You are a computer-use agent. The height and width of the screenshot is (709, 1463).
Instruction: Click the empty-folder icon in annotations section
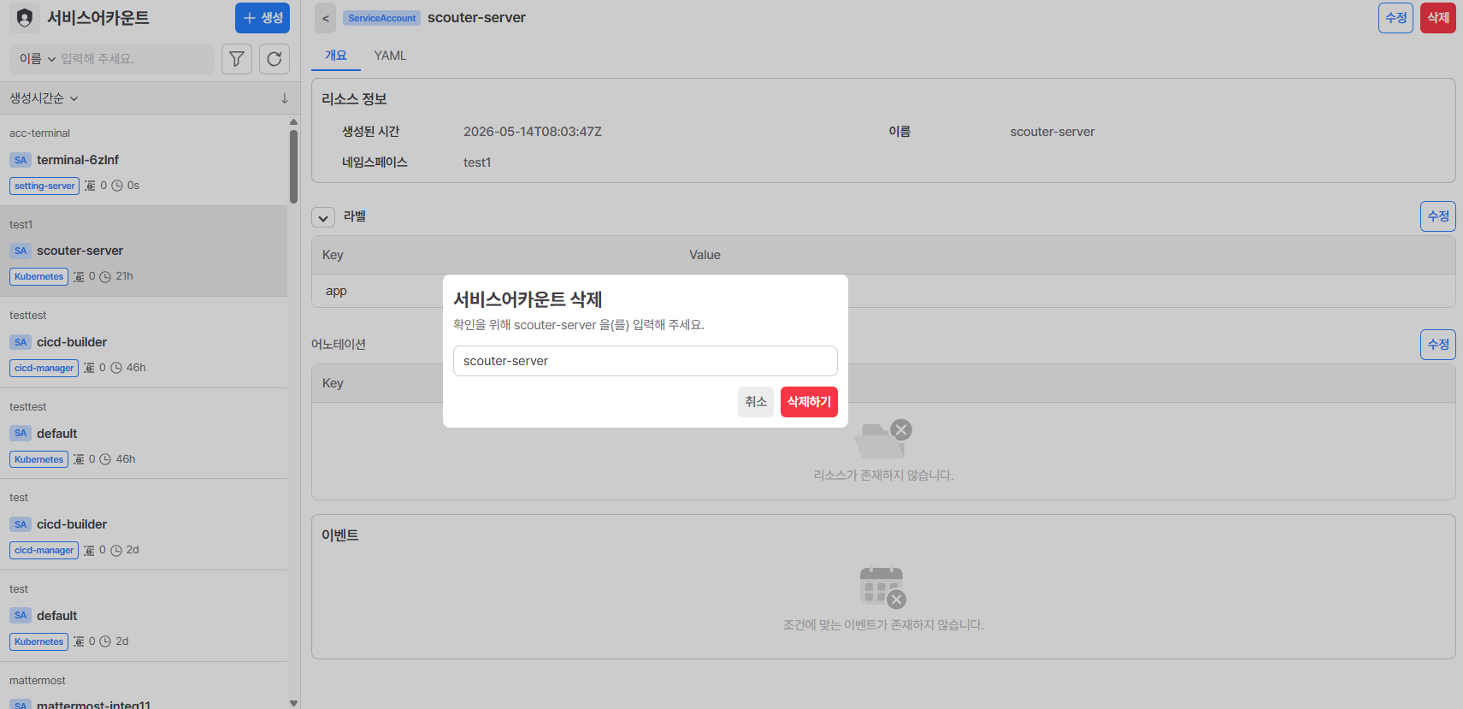coord(883,440)
